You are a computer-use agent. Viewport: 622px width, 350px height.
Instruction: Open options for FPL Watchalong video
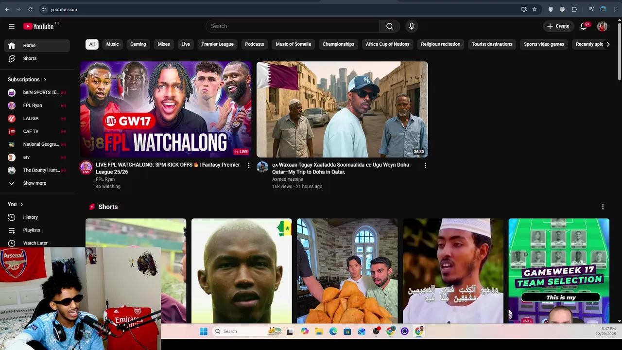coord(249,165)
